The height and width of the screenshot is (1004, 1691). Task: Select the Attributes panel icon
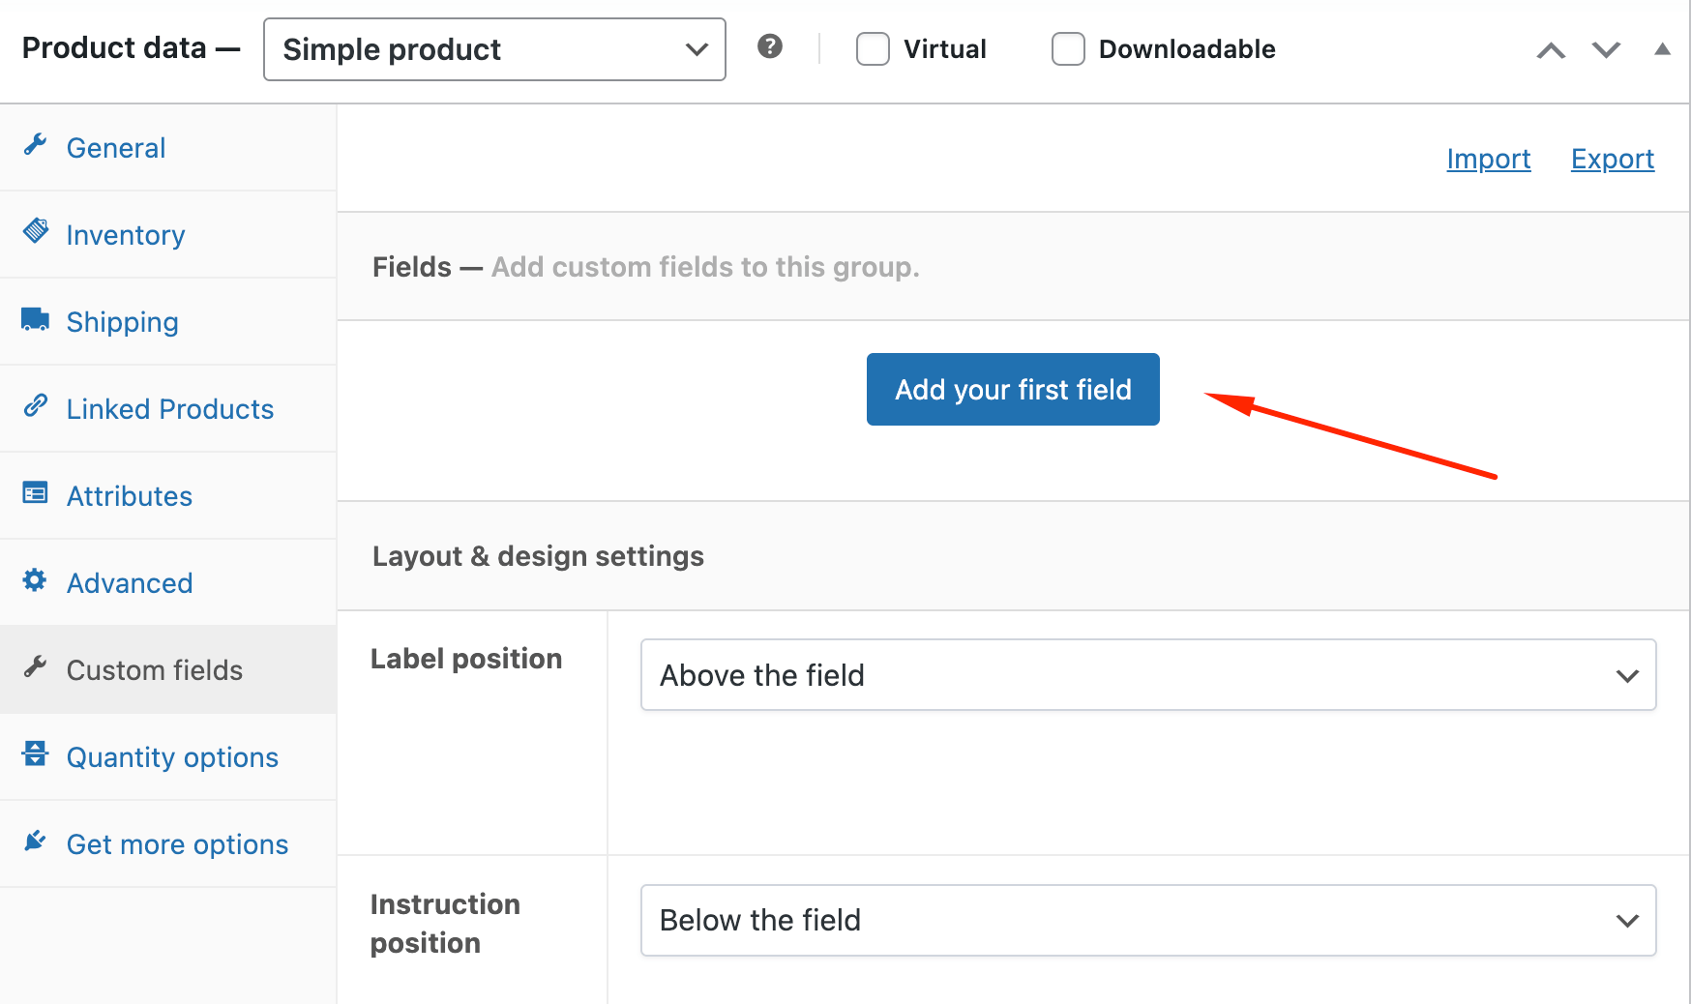tap(35, 493)
